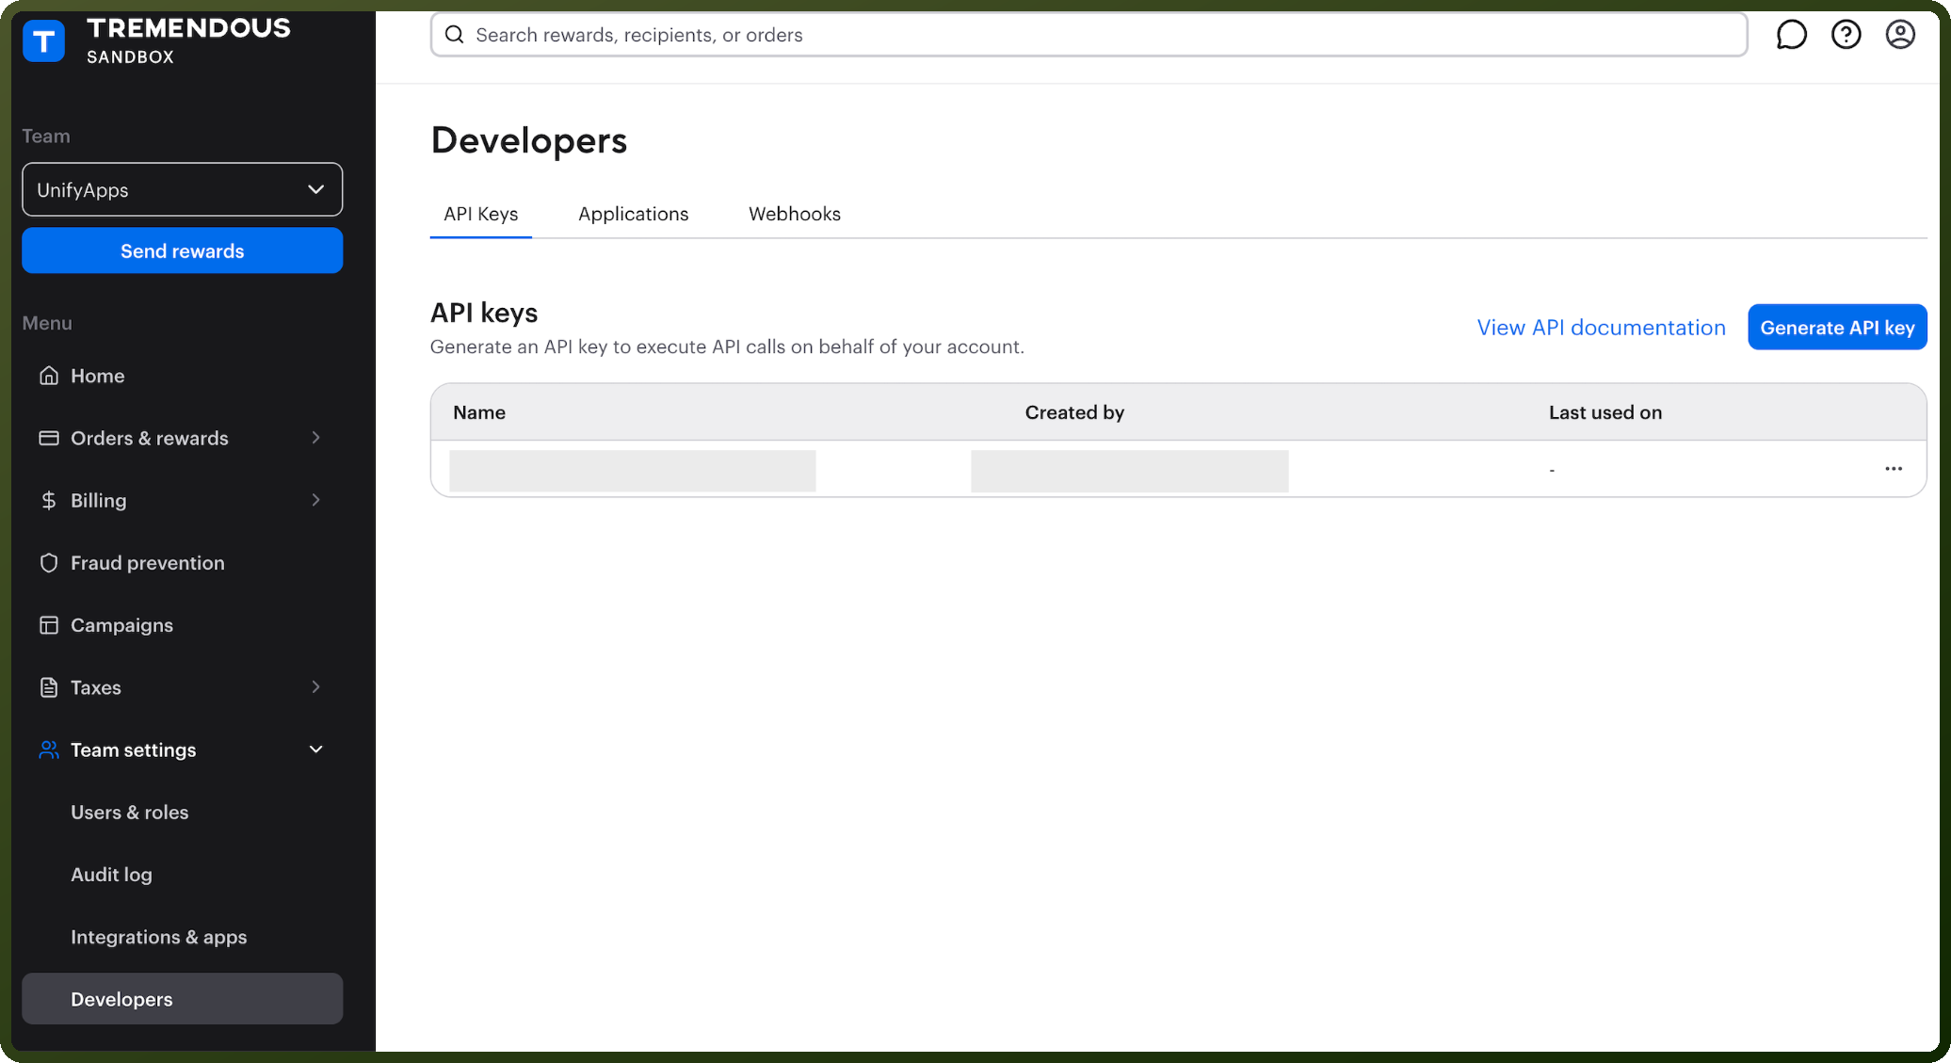
Task: Open the help question mark icon
Action: (x=1846, y=35)
